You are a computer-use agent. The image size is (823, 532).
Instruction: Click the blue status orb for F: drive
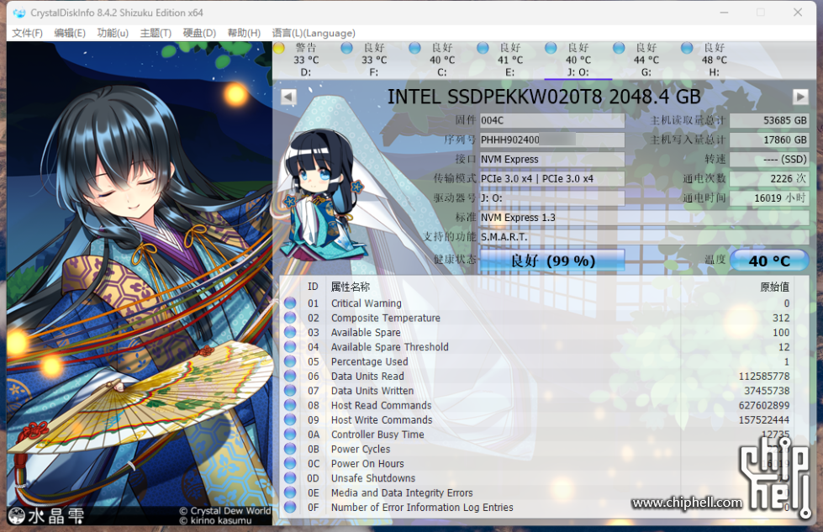[347, 48]
